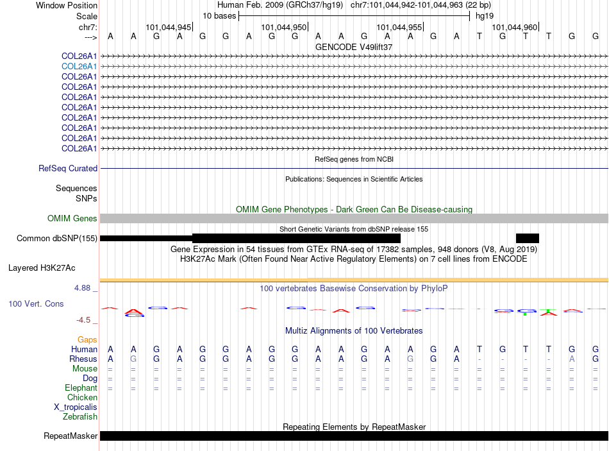Click the Sequences SNPs track label
609x451 pixels.
click(76, 193)
